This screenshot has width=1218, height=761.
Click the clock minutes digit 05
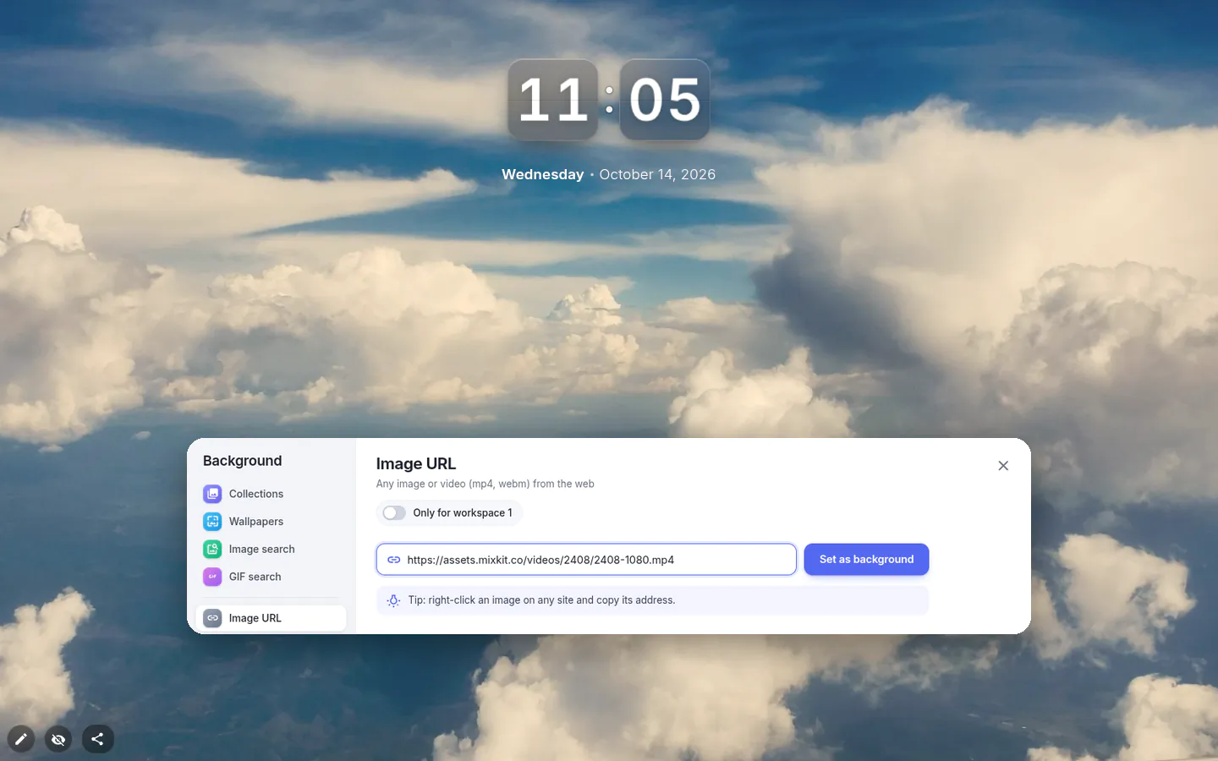[x=665, y=100]
